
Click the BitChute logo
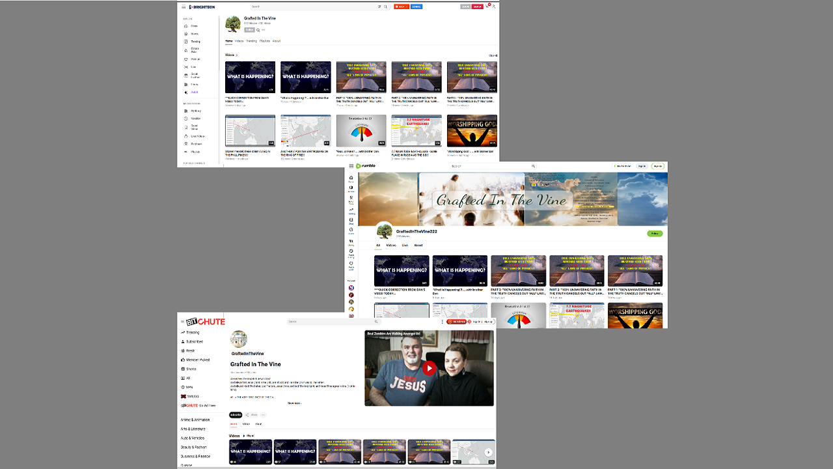206,322
